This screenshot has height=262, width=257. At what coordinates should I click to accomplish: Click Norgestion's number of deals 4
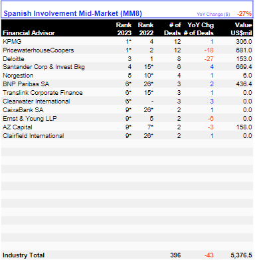click(179, 76)
